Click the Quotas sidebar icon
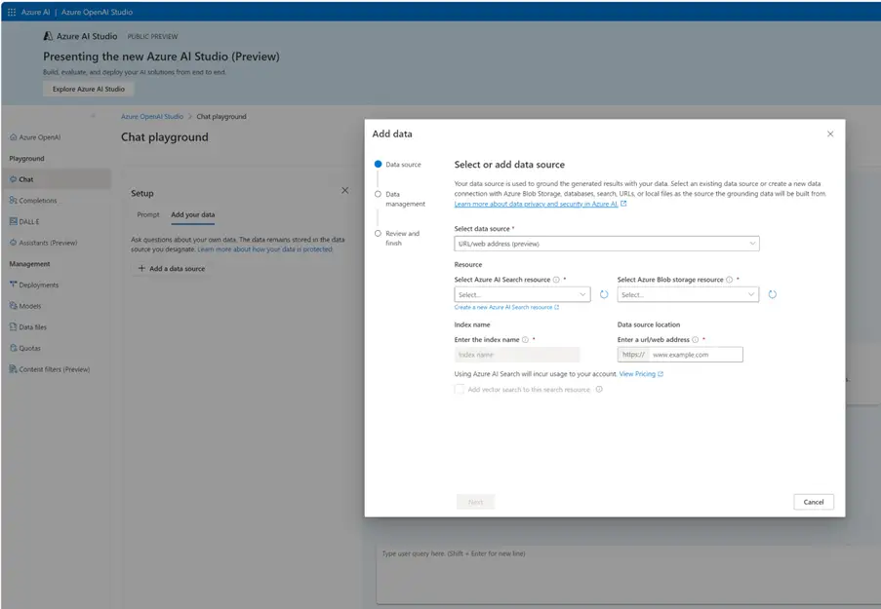881x609 pixels. click(14, 348)
